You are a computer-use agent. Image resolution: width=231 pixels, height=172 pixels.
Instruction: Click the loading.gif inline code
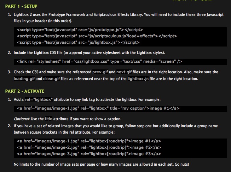click(24, 79)
